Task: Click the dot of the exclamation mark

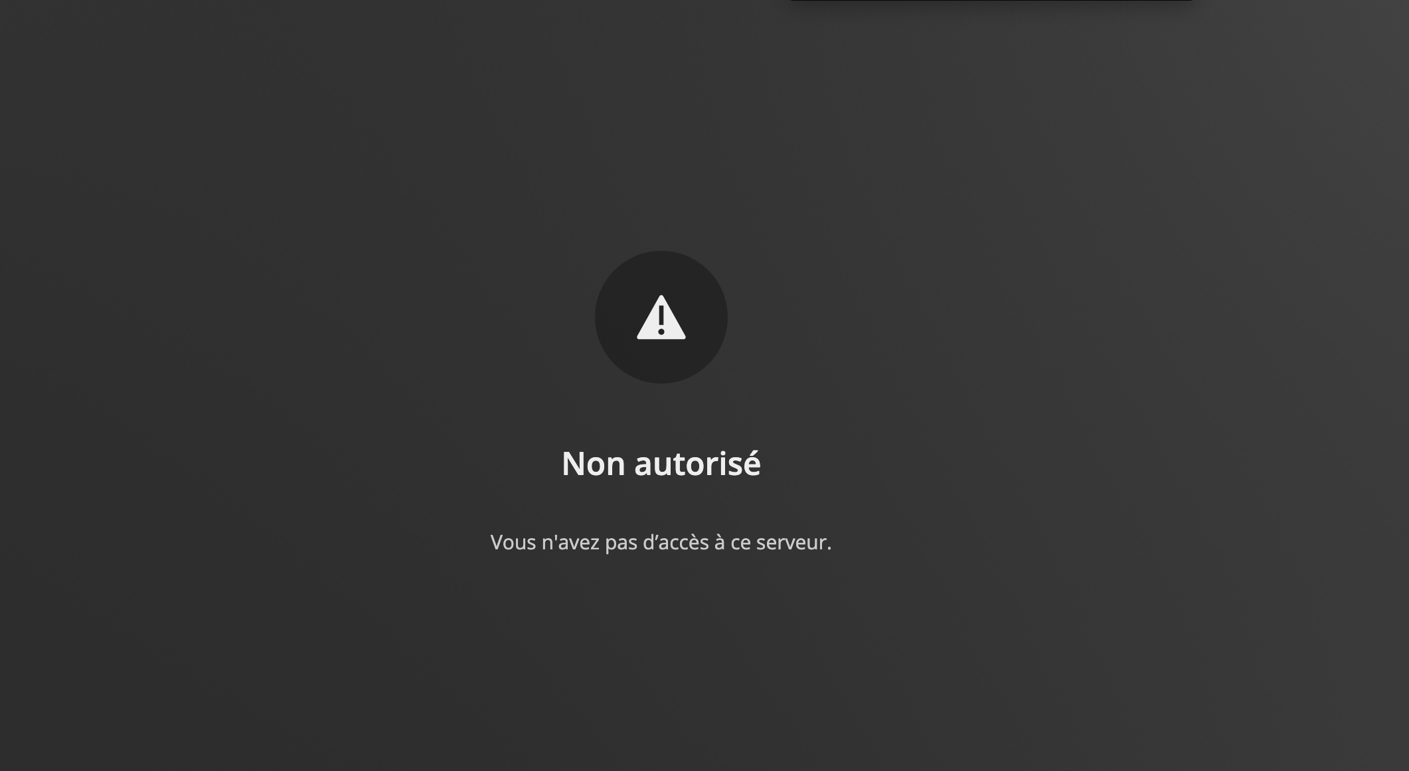Action: [x=661, y=331]
